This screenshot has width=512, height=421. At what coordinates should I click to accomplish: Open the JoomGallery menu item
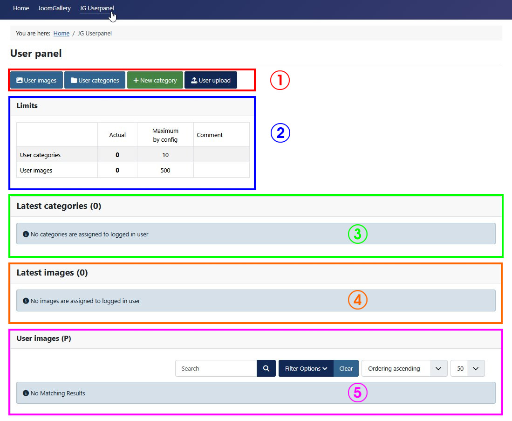point(54,8)
